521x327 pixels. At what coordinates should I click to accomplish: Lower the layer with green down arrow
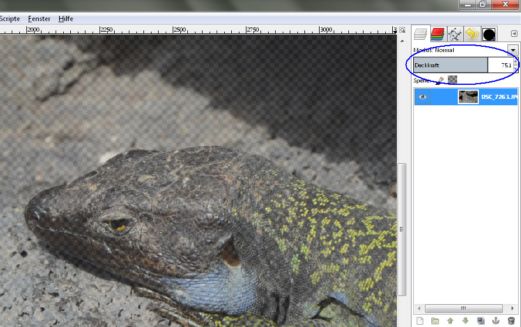click(465, 321)
